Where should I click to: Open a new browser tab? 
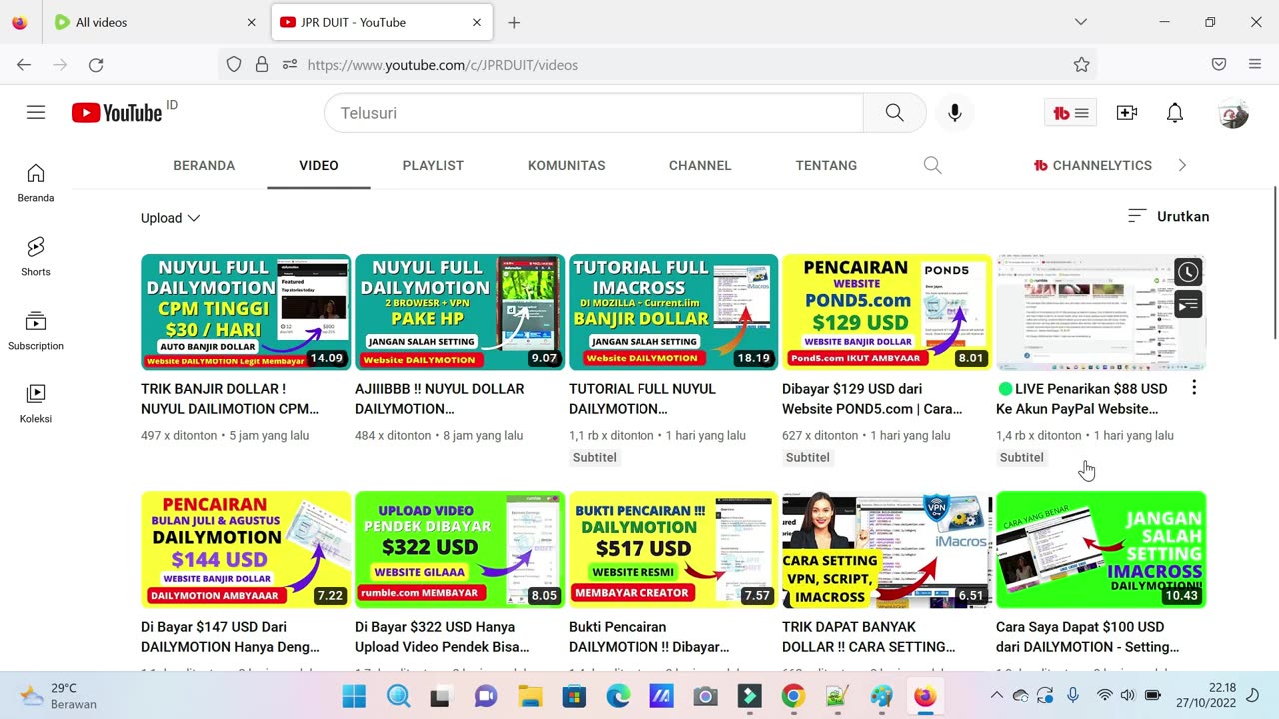514,22
